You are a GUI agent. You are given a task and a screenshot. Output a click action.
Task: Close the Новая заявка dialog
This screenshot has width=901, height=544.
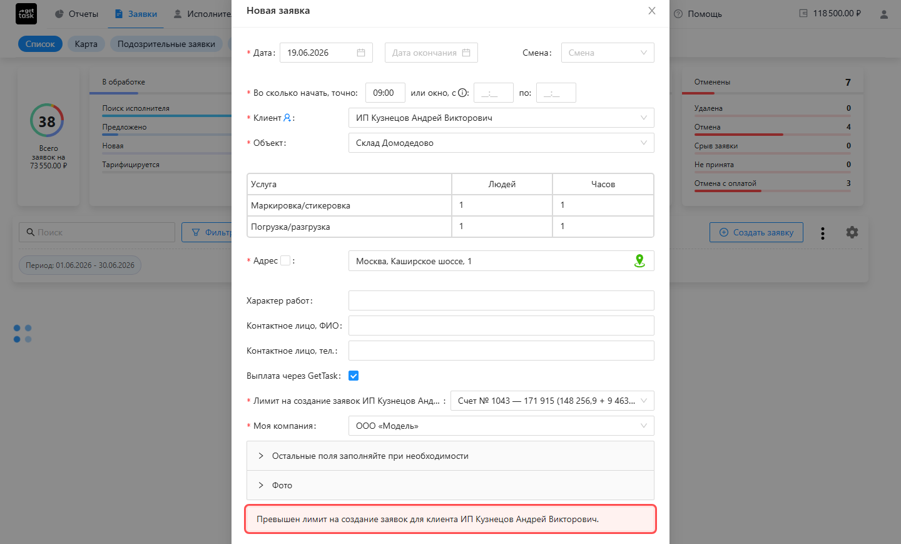coord(652,11)
